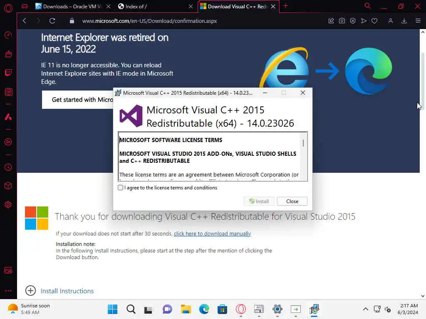The image size is (426, 319).
Task: Open Windows Settings gear on taskbar
Action: pos(277,309)
